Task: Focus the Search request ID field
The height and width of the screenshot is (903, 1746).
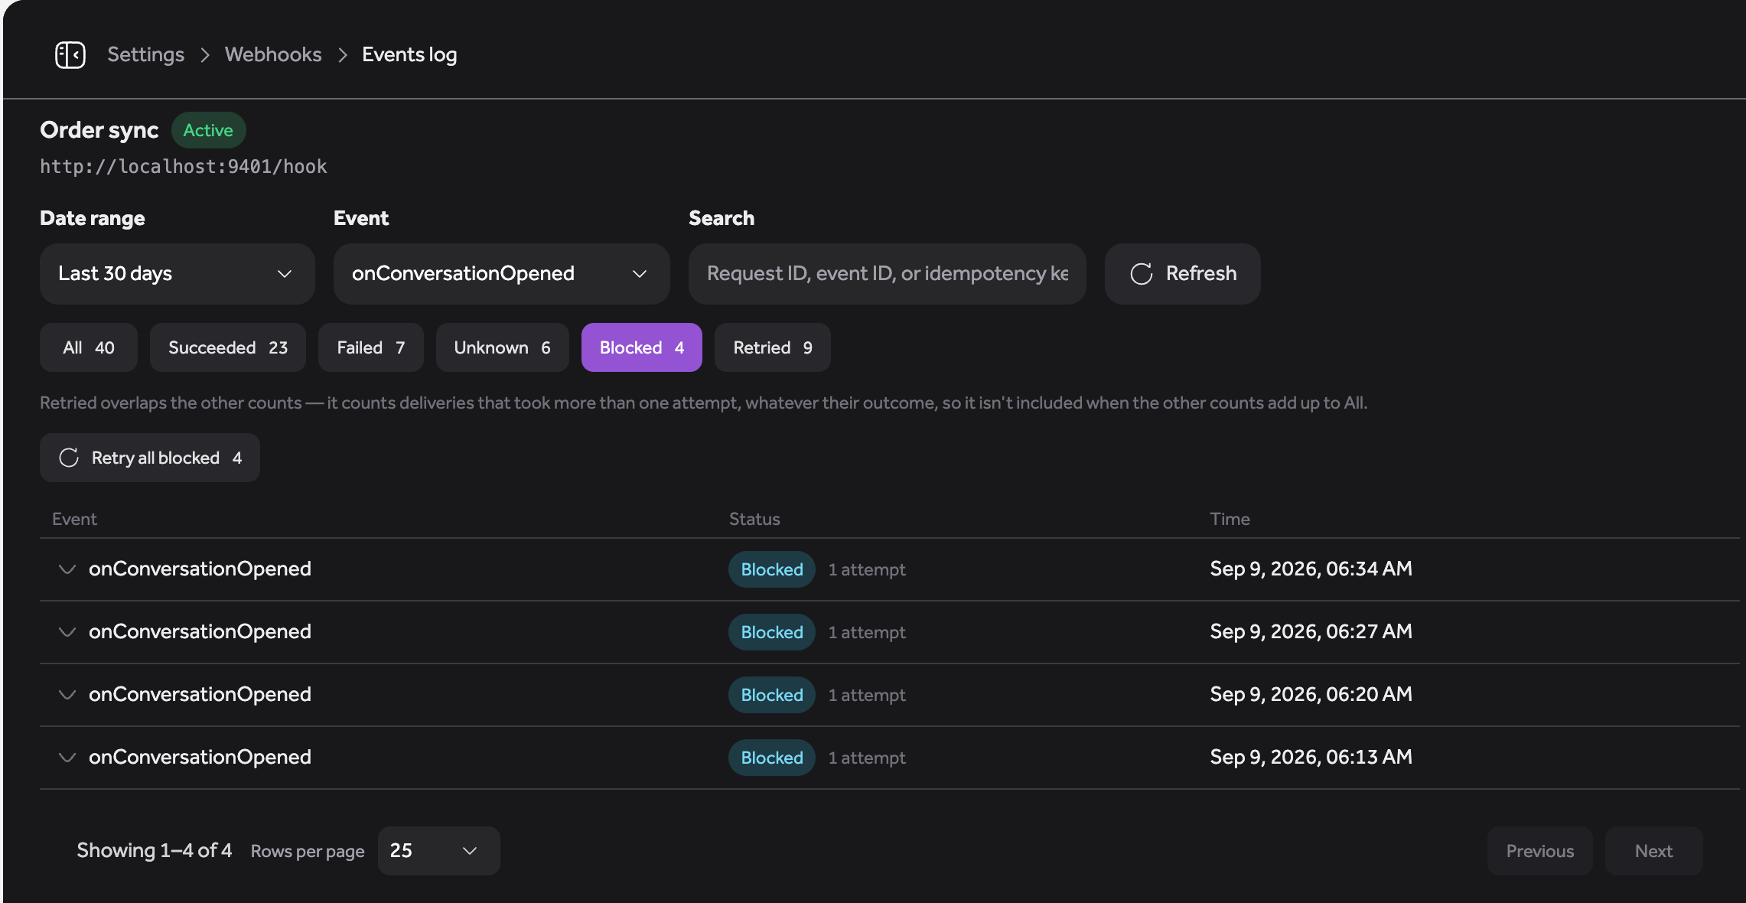Action: 888,274
